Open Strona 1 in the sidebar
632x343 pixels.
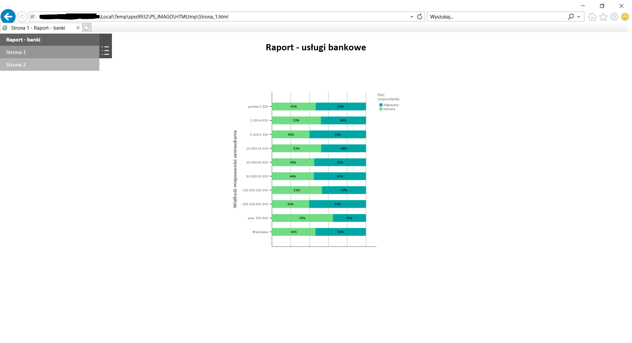[x=50, y=52]
